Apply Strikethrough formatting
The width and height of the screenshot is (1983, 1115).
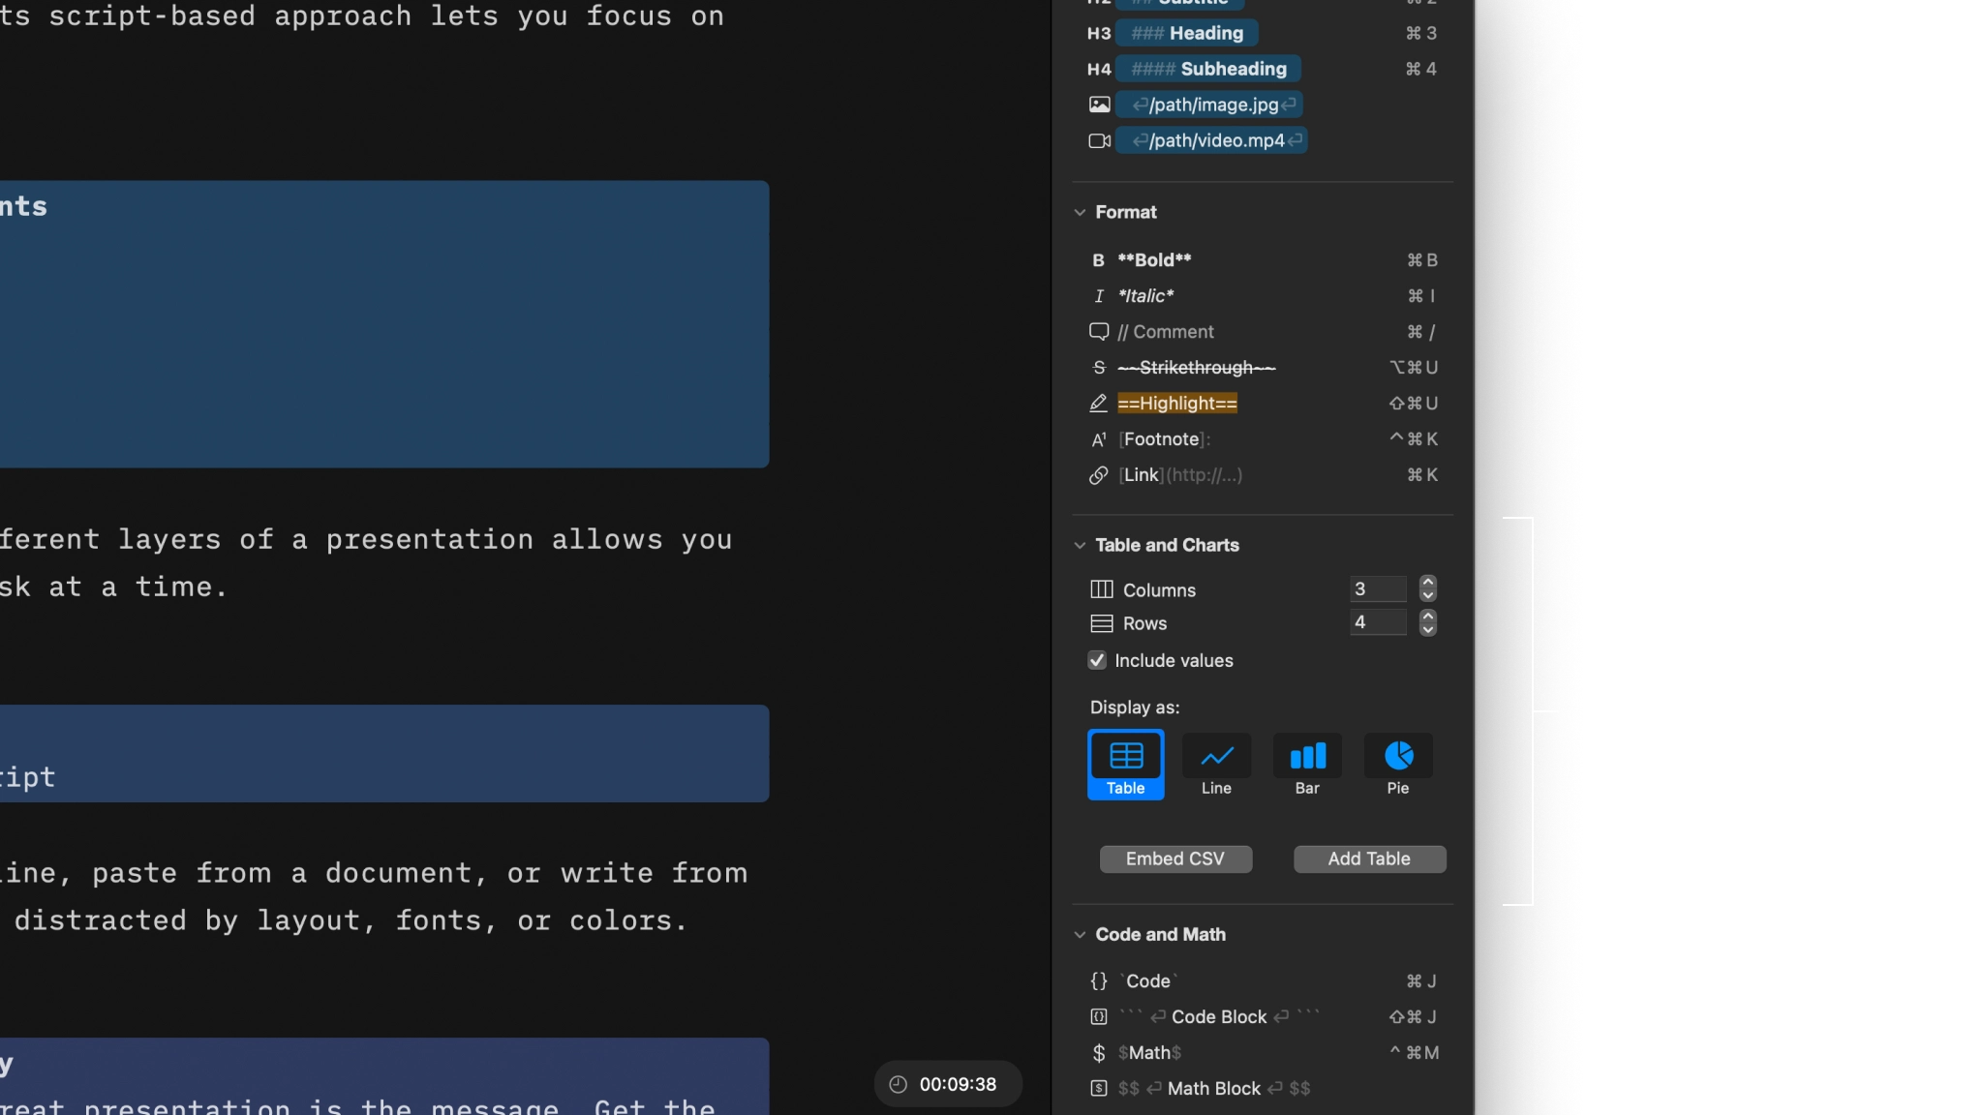[x=1195, y=367]
